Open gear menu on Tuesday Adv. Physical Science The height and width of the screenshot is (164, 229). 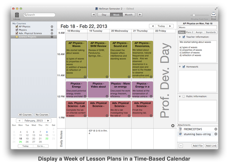pos(107,116)
